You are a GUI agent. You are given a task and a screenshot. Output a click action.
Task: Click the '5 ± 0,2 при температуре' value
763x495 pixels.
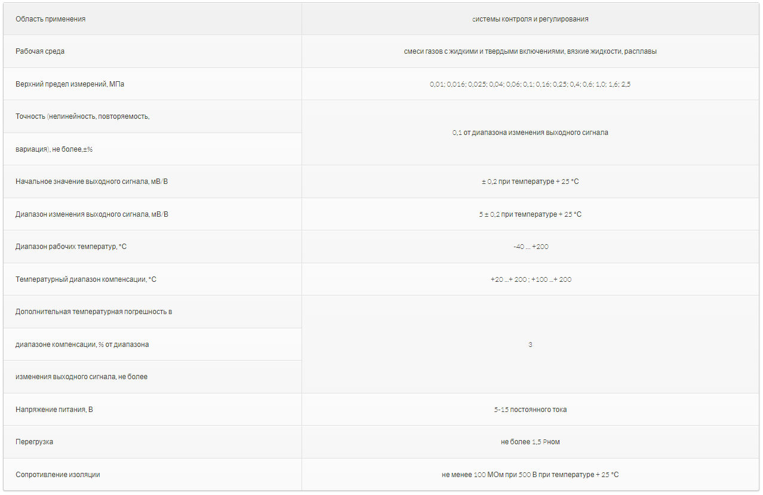click(530, 214)
